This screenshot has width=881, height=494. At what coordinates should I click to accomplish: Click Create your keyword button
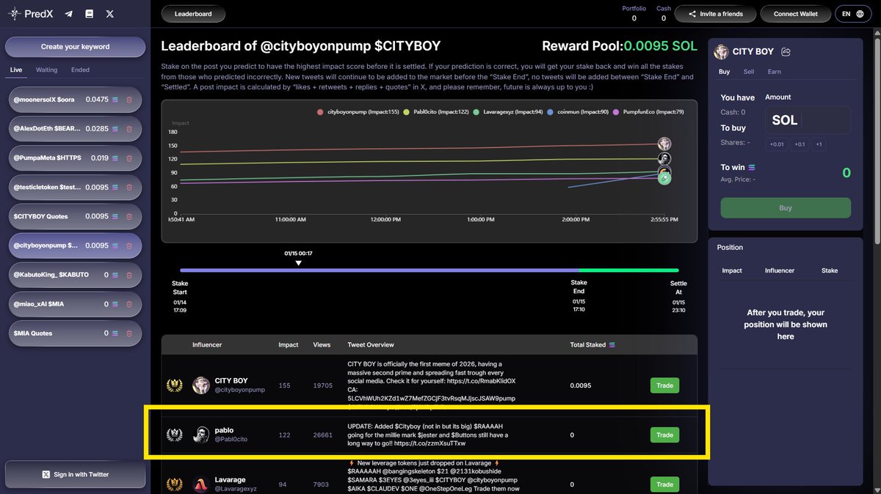point(75,47)
